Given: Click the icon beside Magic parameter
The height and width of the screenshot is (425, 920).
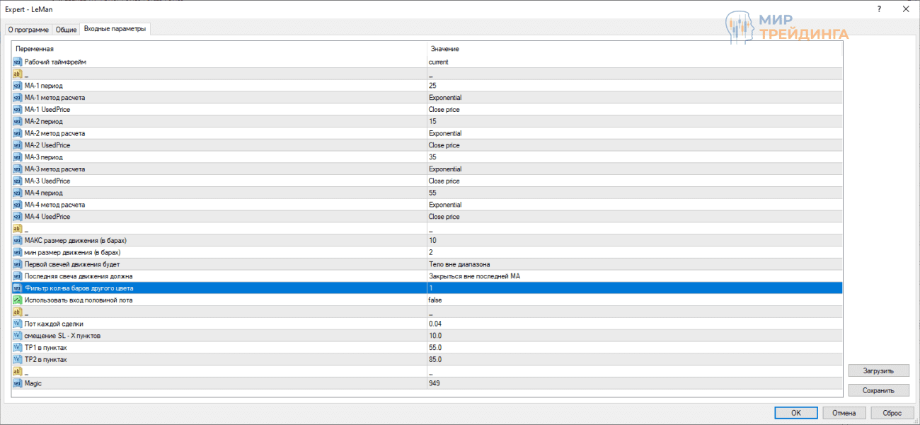Looking at the screenshot, I should (x=18, y=383).
